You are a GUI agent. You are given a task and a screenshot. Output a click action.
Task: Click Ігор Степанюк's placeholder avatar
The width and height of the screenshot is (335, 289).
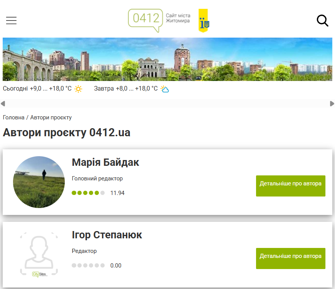point(39,254)
